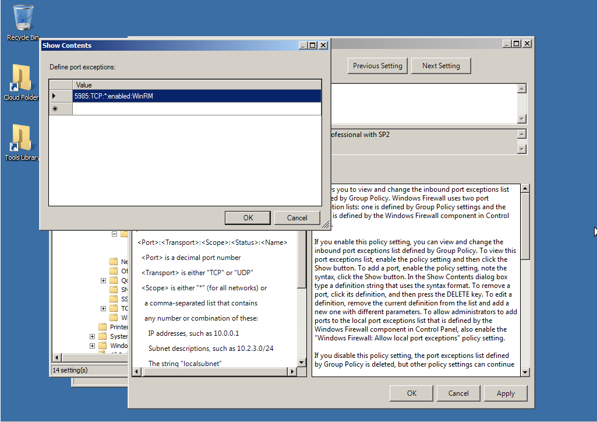Confirm port exceptions with OK
This screenshot has height=422, width=597.
coord(247,217)
